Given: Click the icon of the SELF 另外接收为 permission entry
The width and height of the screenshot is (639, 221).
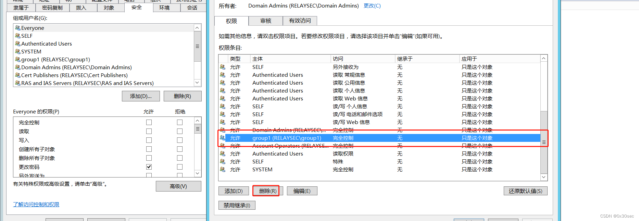Looking at the screenshot, I should pos(223,67).
